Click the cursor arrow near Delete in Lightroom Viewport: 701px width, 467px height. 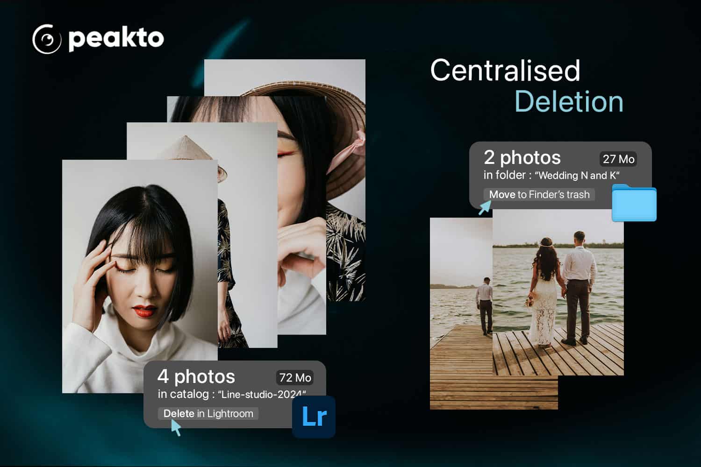tap(176, 427)
